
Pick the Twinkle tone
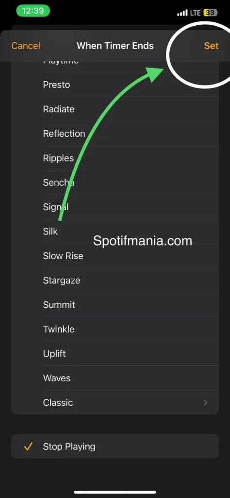[115, 329]
